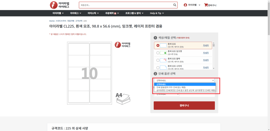Click the search magnifier icon
This screenshot has height=131, width=270.
[175, 5]
